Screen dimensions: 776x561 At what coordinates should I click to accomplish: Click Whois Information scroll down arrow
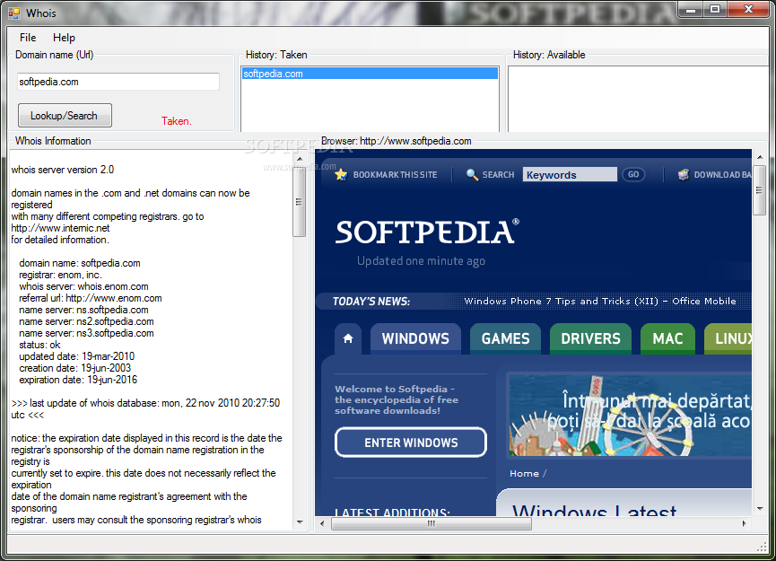300,522
